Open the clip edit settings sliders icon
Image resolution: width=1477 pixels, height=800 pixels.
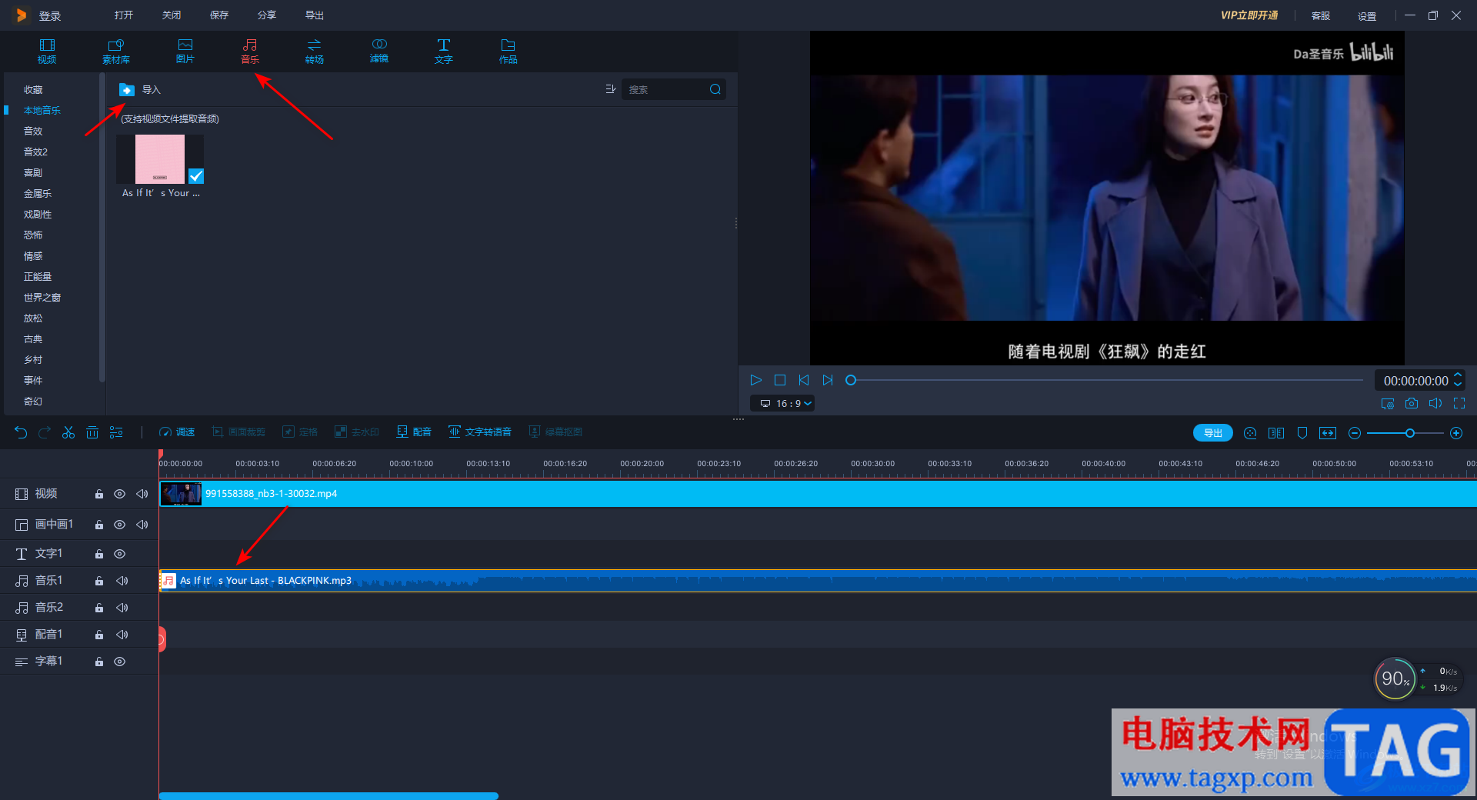tap(116, 432)
